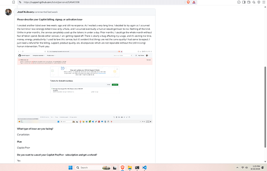
Task: Click the 'Yes' answer text
Action: 19,161
